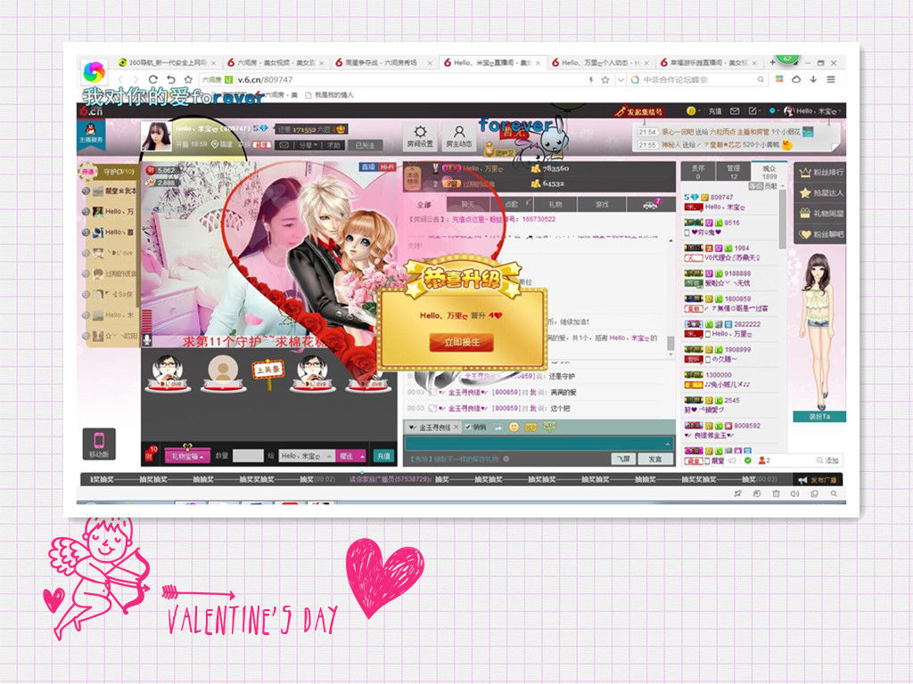Open the 360 browser colorful logo menu

(94, 71)
